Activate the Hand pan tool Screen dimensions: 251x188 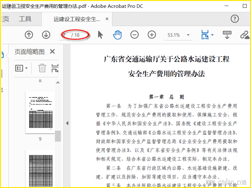[x=117, y=35]
